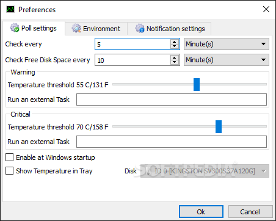Click the Poll settings gear icon
The height and width of the screenshot is (221, 276).
15,27
